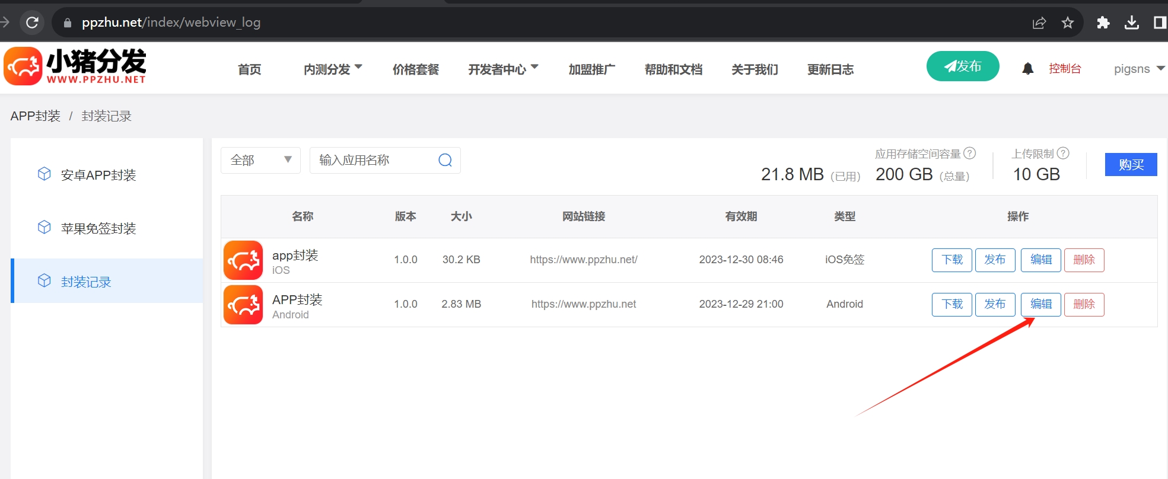Expand the 开发者中心 menu
The image size is (1168, 479).
[x=503, y=69]
